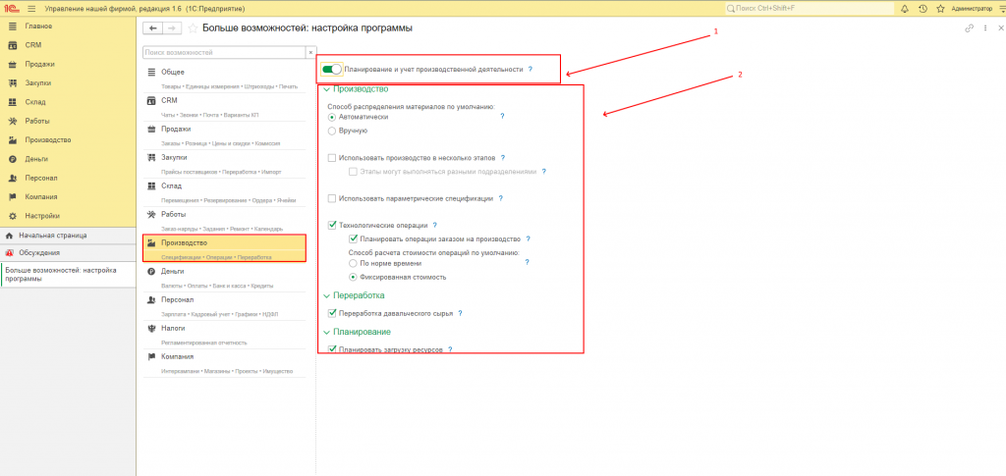
Task: Collapse the Планирование settings group
Action: [x=327, y=332]
